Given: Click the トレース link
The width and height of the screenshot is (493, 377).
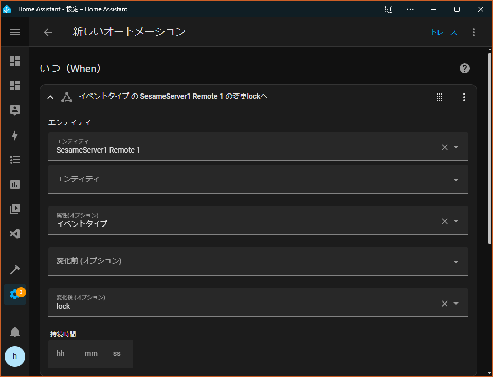Looking at the screenshot, I should click(x=443, y=32).
